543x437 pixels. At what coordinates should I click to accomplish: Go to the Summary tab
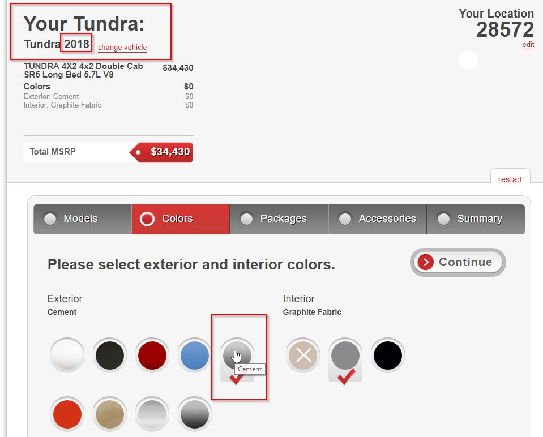coord(476,219)
